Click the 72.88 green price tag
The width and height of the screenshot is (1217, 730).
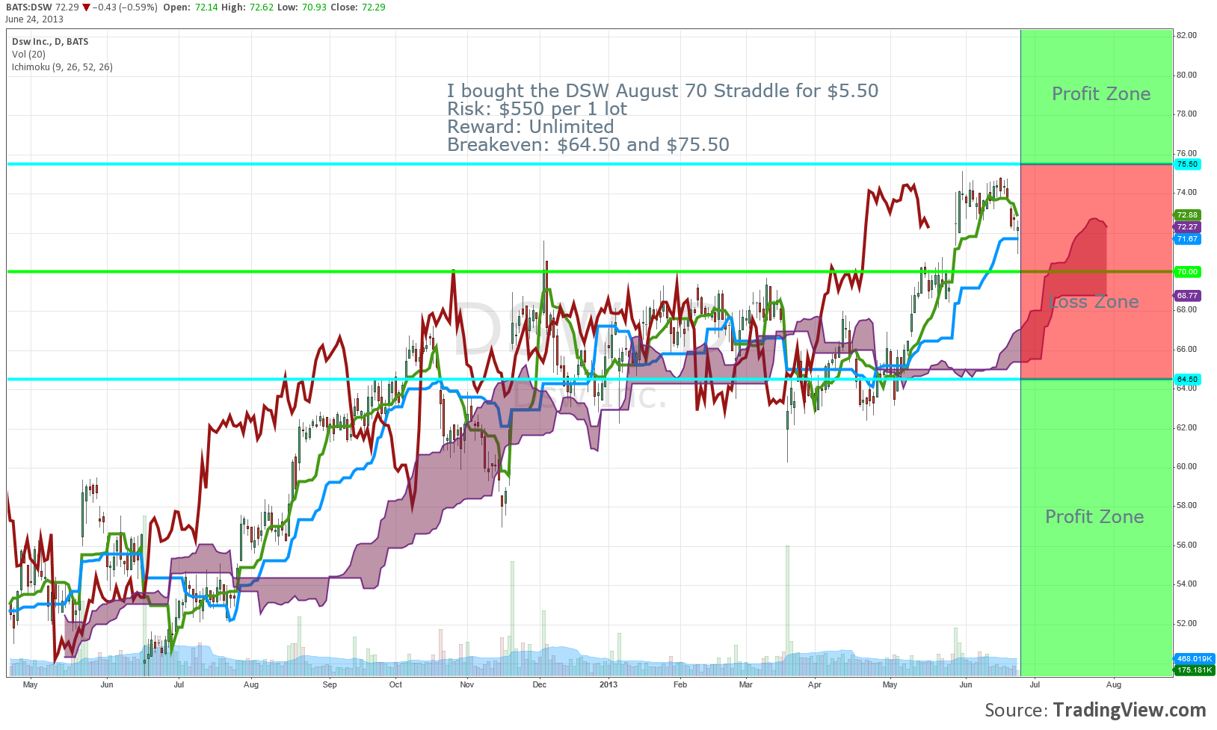1187,215
